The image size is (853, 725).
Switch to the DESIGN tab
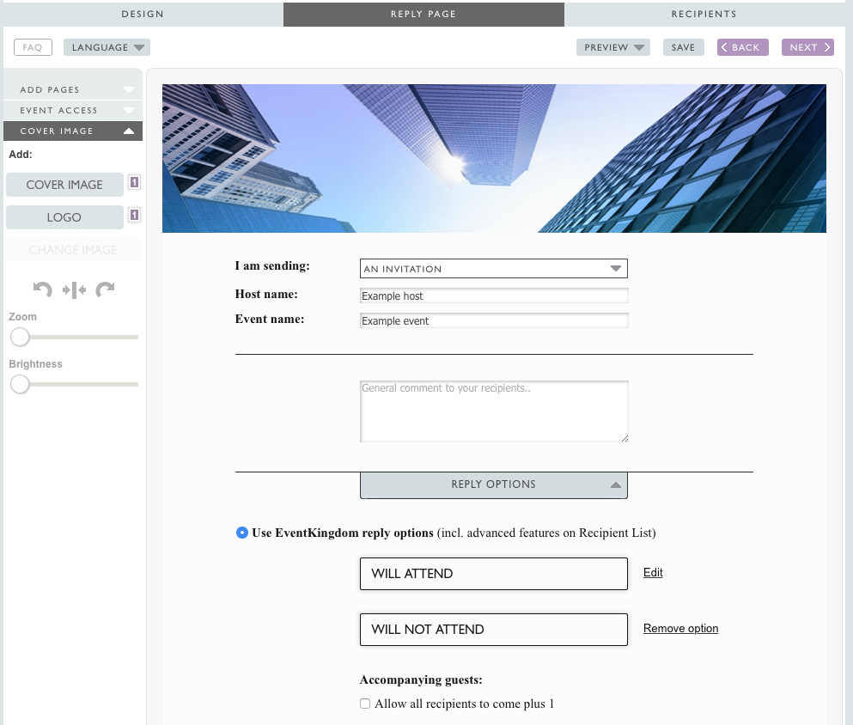[143, 14]
